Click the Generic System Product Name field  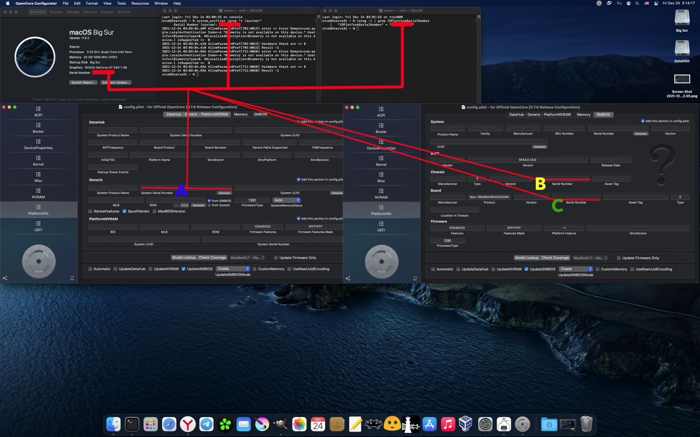click(113, 188)
